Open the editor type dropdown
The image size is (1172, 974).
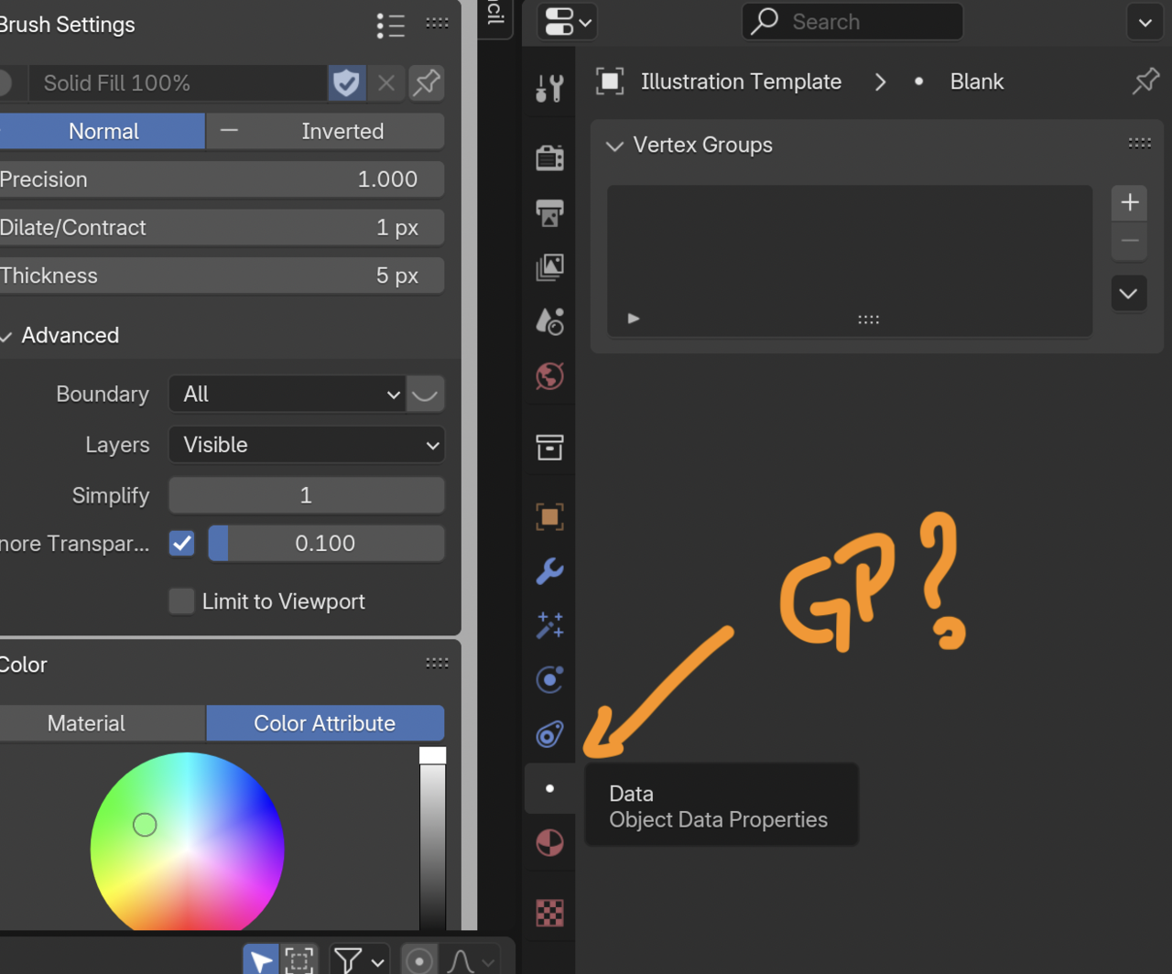568,22
